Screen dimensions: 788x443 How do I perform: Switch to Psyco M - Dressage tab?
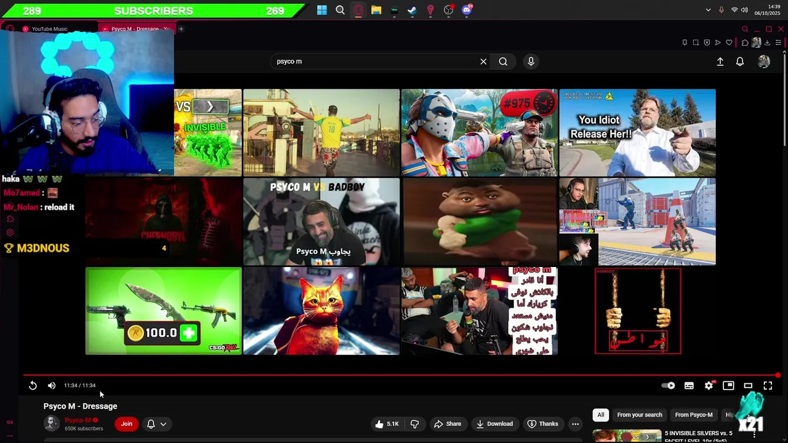click(x=137, y=29)
